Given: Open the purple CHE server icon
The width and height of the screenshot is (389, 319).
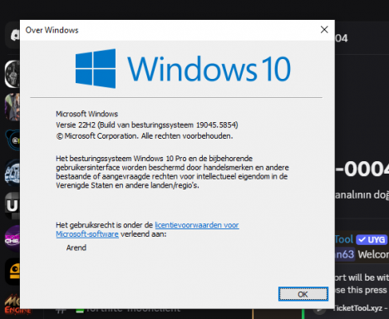Looking at the screenshot, I should [x=12, y=238].
